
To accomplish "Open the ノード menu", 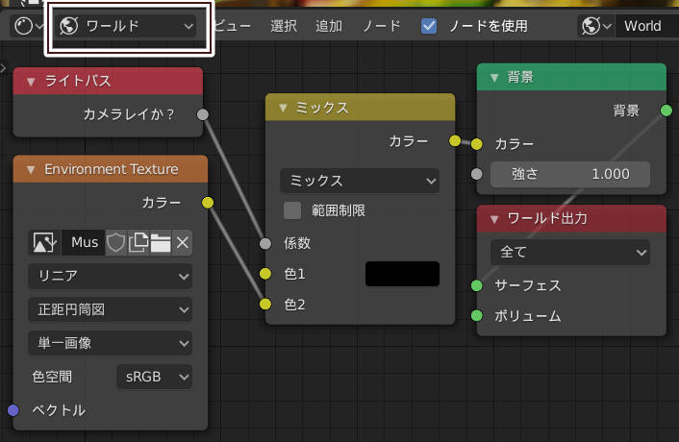I will point(381,26).
